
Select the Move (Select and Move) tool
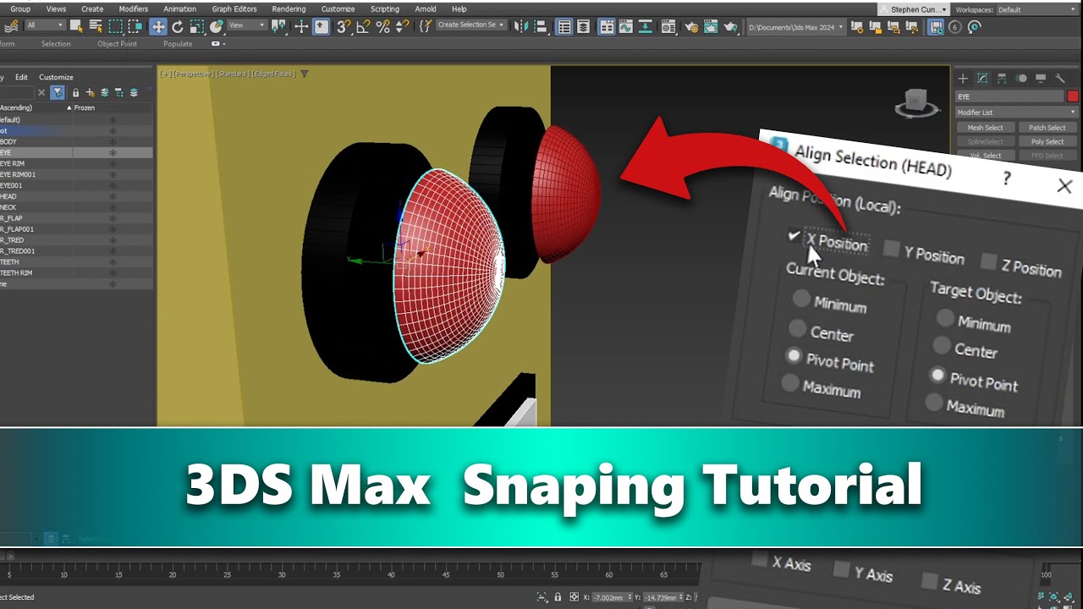pyautogui.click(x=158, y=26)
